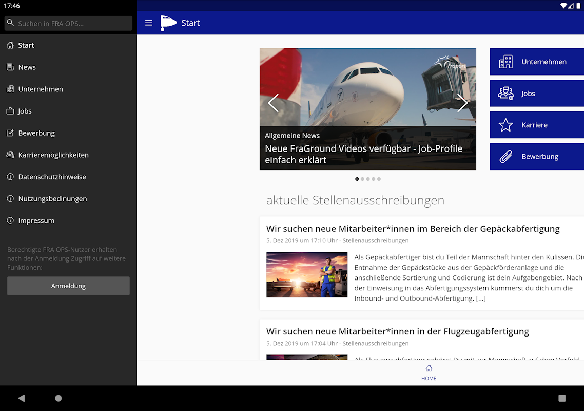This screenshot has width=584, height=411.
Task: Click the Jobs briefcase icon in sidebar
Action: click(10, 111)
